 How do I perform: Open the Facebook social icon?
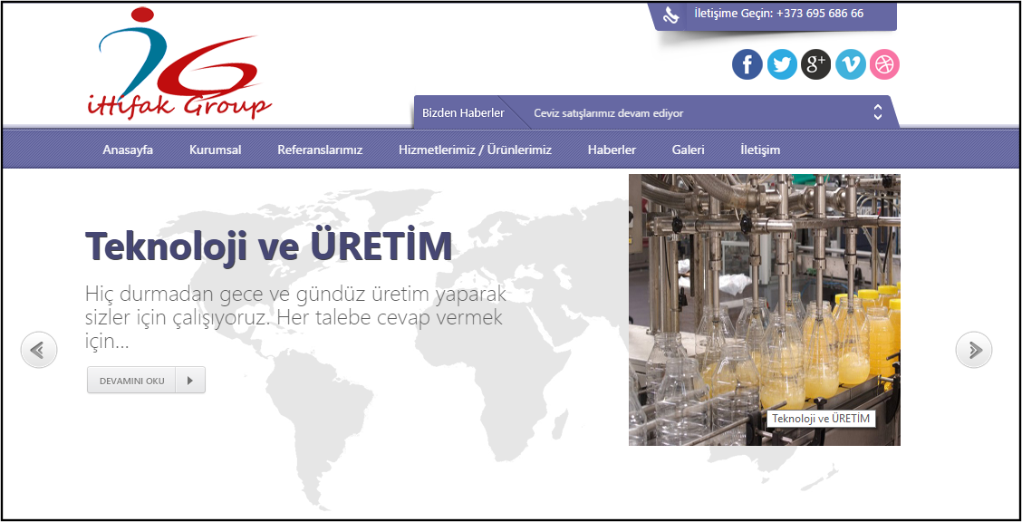click(747, 64)
